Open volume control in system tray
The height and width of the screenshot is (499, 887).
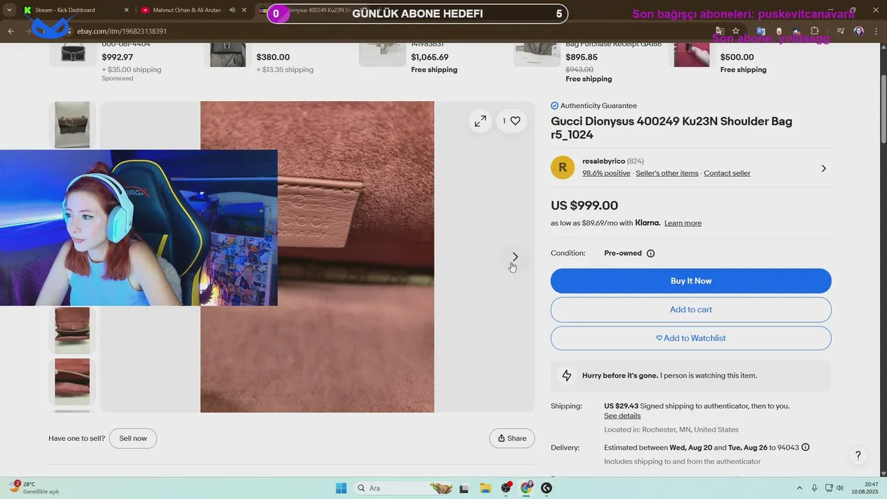pos(841,488)
